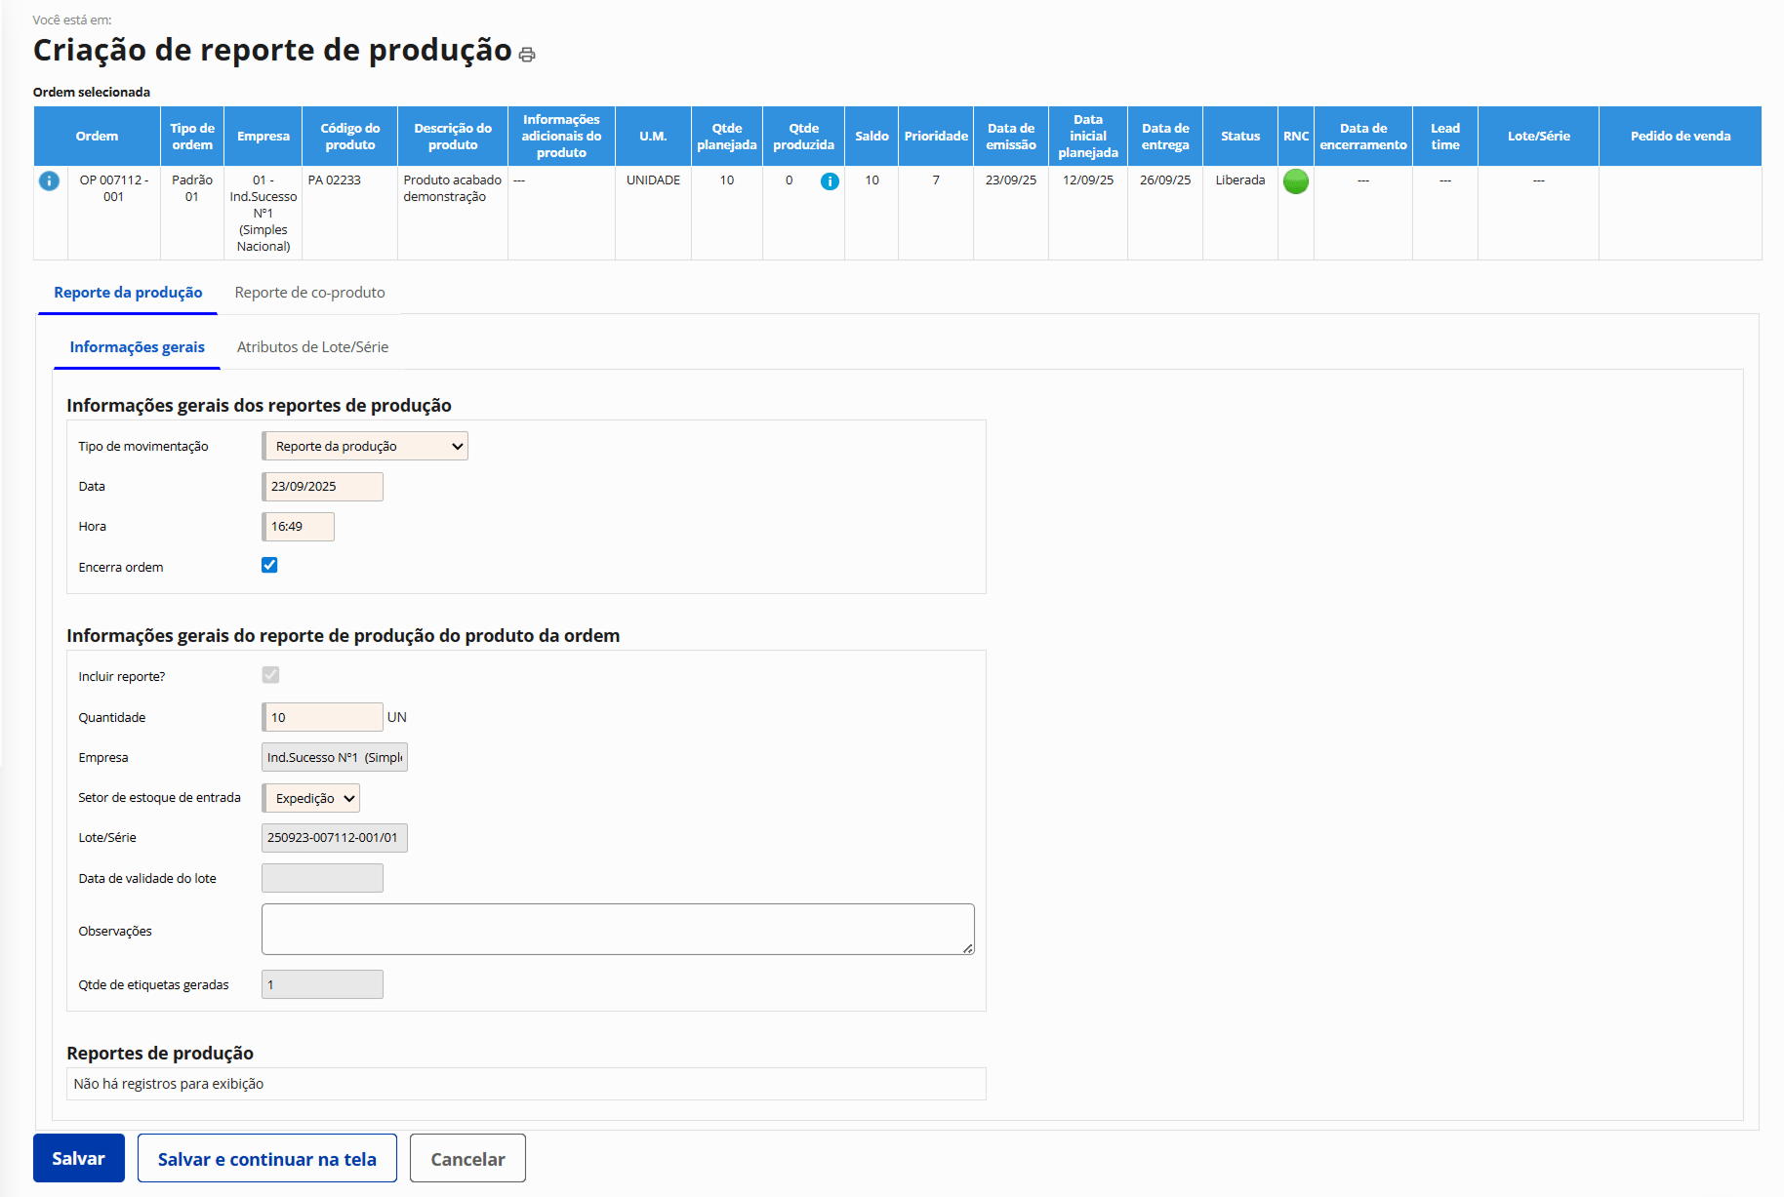Click into the Observações text area
The height and width of the screenshot is (1197, 1784).
(x=617, y=929)
